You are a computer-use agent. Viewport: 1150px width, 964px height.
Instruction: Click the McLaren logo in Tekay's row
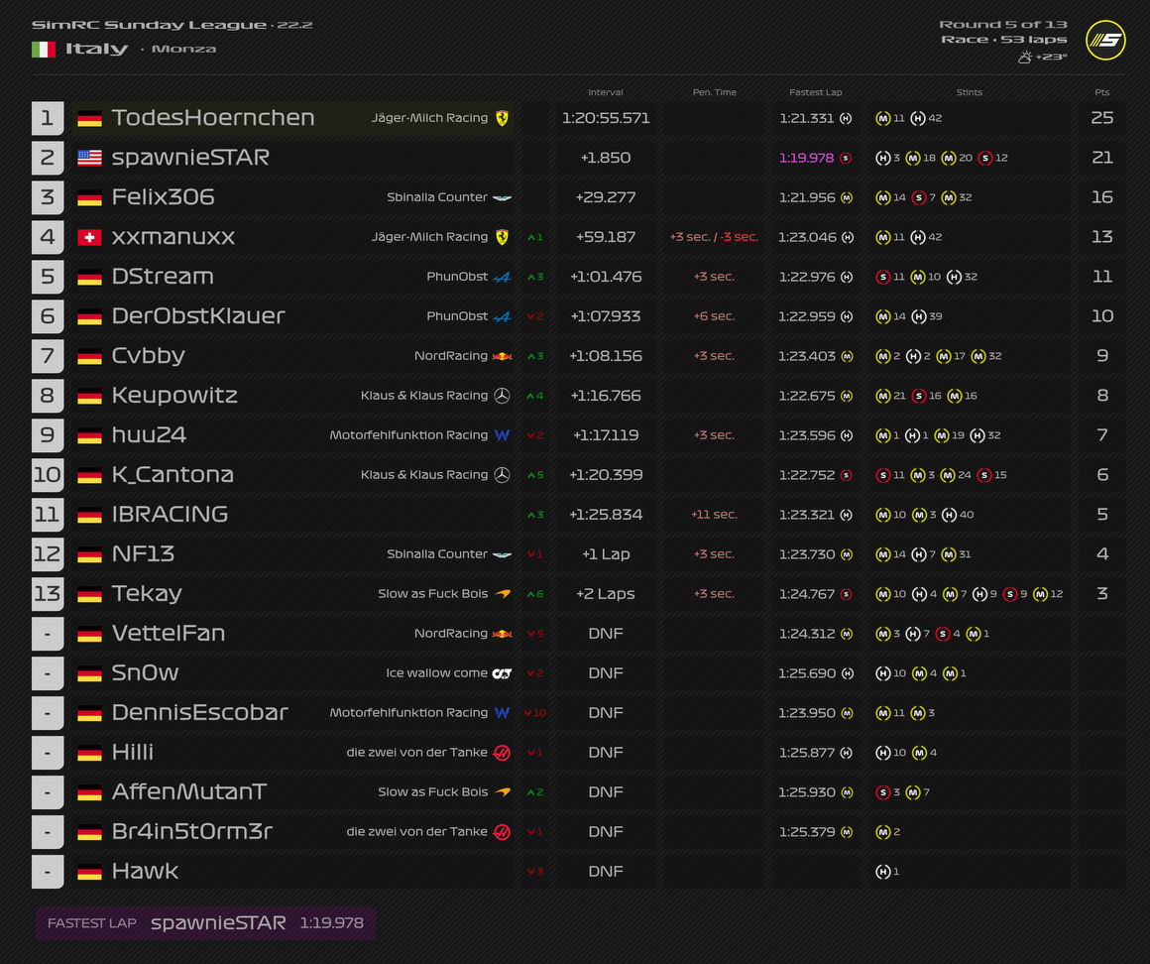click(x=503, y=594)
